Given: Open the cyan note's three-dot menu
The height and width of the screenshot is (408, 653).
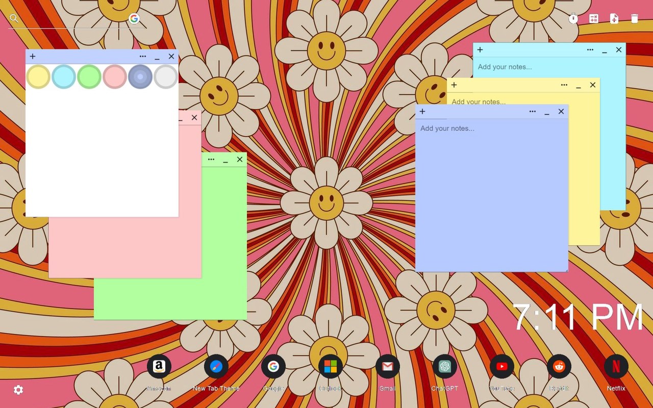Looking at the screenshot, I should pos(590,50).
